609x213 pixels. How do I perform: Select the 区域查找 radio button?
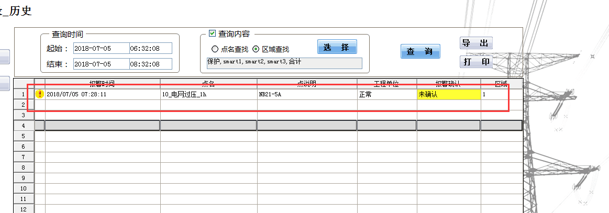tap(256, 49)
